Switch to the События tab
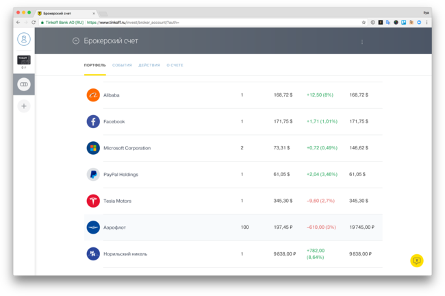 (x=122, y=65)
